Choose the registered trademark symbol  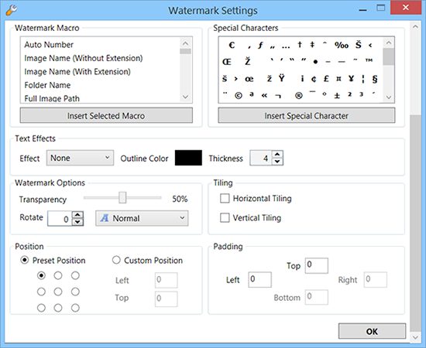(x=298, y=95)
